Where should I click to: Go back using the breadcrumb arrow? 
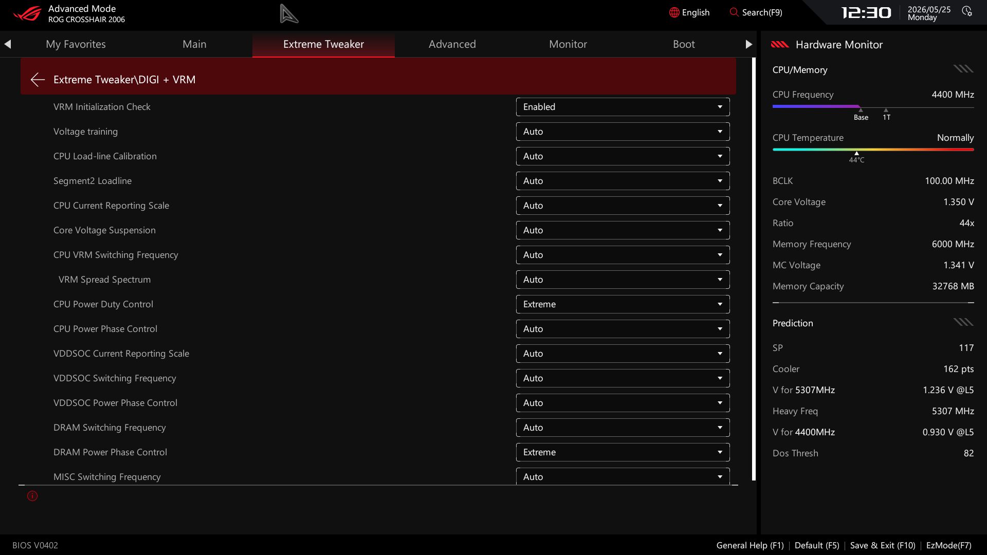click(x=38, y=80)
